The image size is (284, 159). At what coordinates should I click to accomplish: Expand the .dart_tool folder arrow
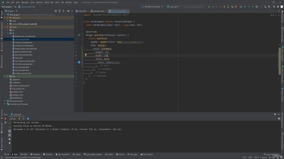pos(8,18)
